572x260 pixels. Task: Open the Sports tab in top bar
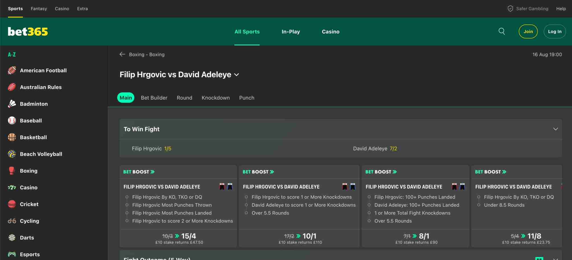[15, 9]
